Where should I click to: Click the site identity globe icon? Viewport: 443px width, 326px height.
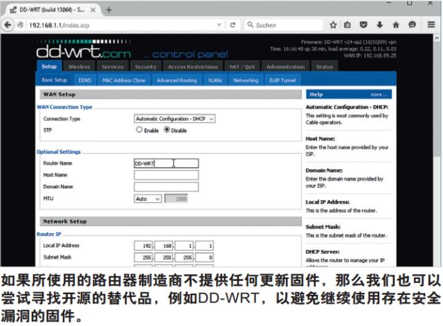(20, 25)
